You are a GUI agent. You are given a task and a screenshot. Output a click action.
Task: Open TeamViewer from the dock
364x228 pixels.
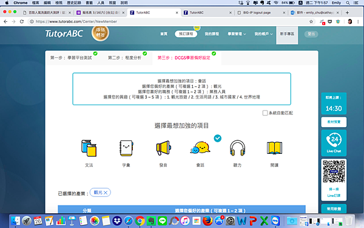[x=275, y=221]
